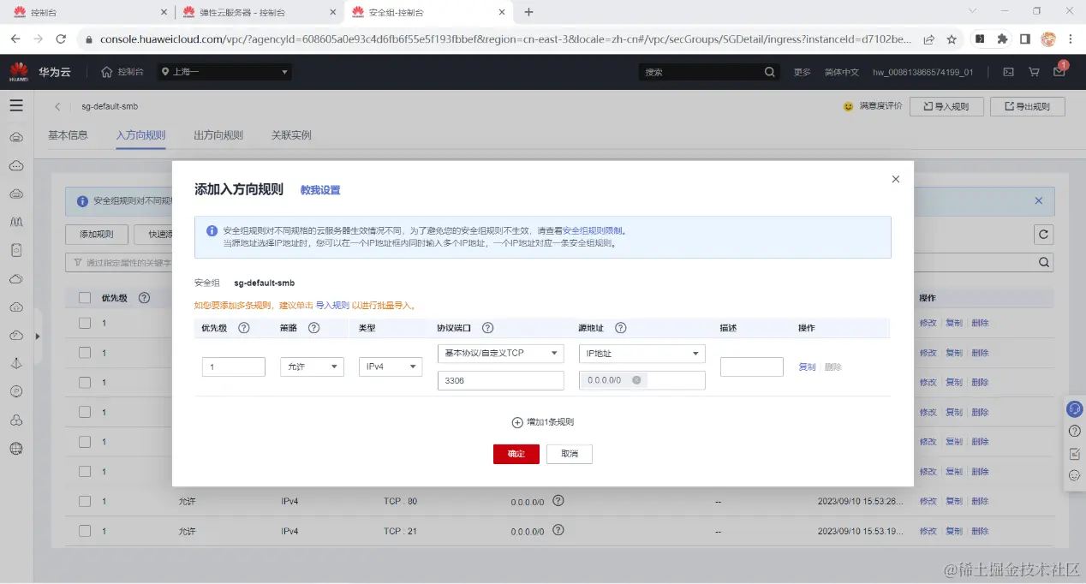Close the blue info banner on page

1039,201
